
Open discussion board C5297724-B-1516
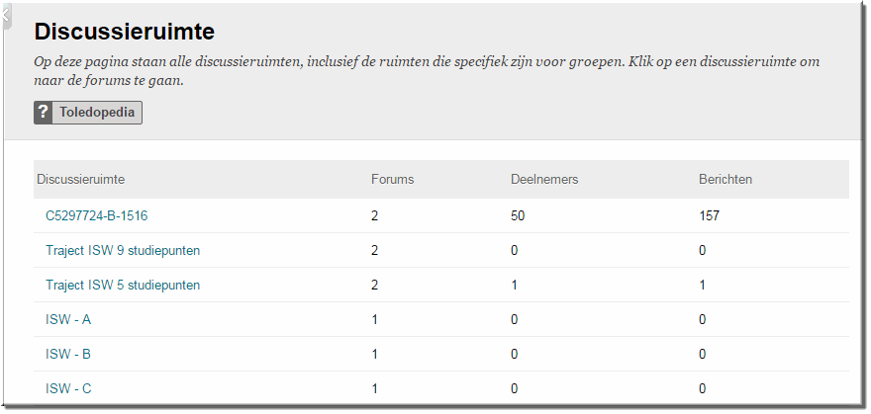(97, 216)
